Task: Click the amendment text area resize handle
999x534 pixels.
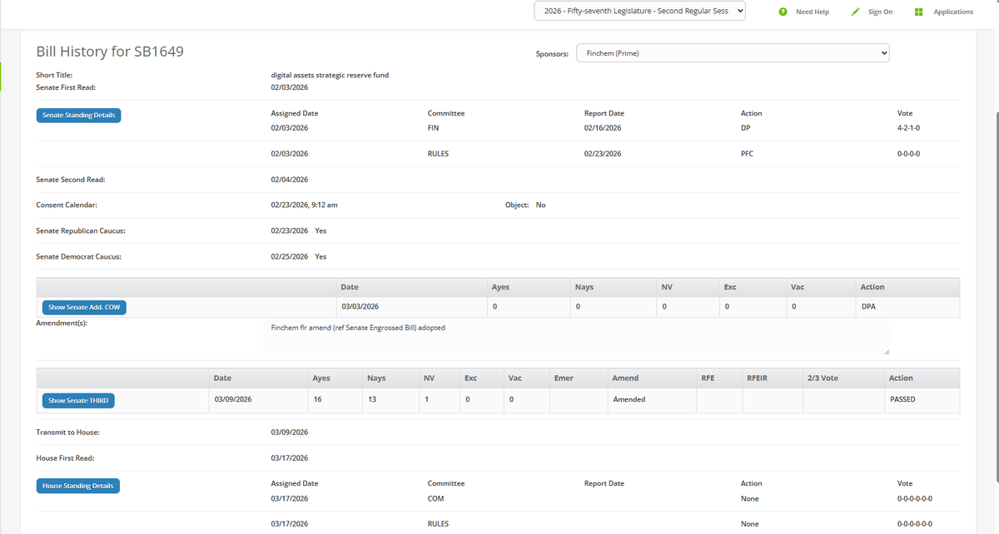Action: (886, 352)
